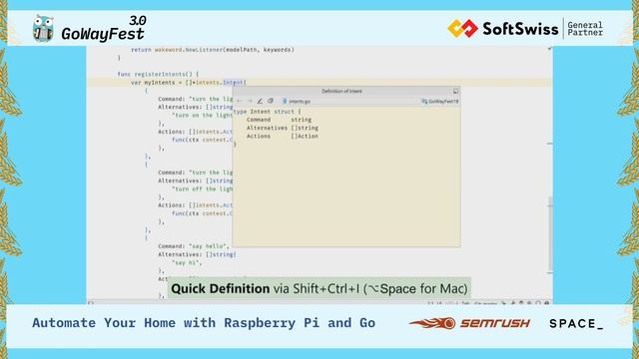Click 'type Intent struct {' line in popup
Image resolution: width=639 pixels, height=359 pixels.
(268, 112)
